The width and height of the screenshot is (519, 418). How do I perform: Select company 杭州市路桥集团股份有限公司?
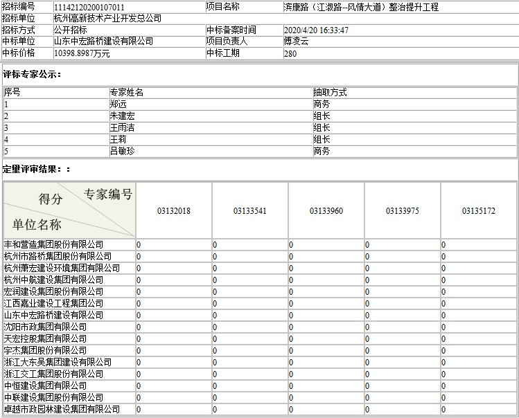click(58, 256)
